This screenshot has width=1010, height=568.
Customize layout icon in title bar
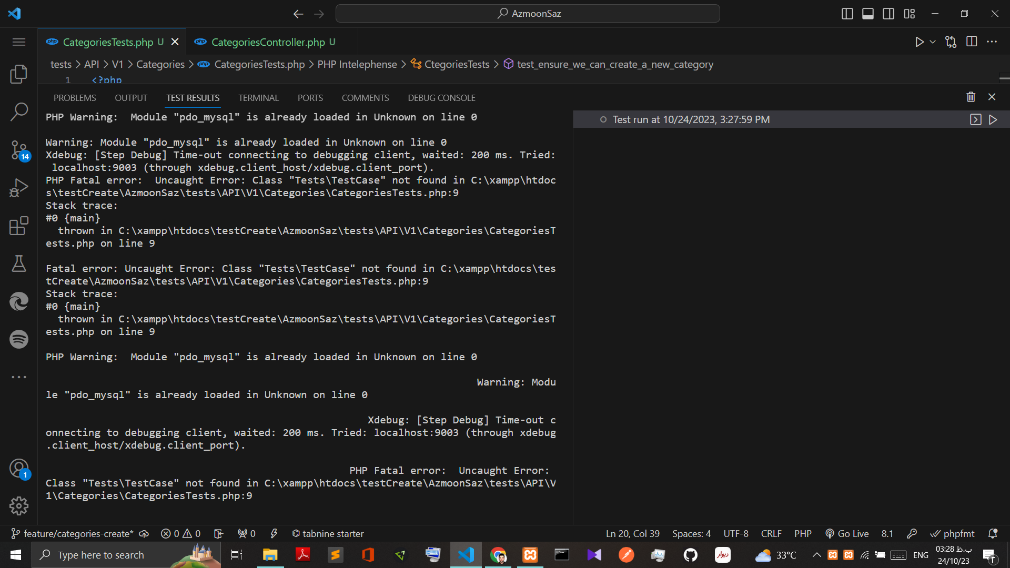click(x=910, y=14)
